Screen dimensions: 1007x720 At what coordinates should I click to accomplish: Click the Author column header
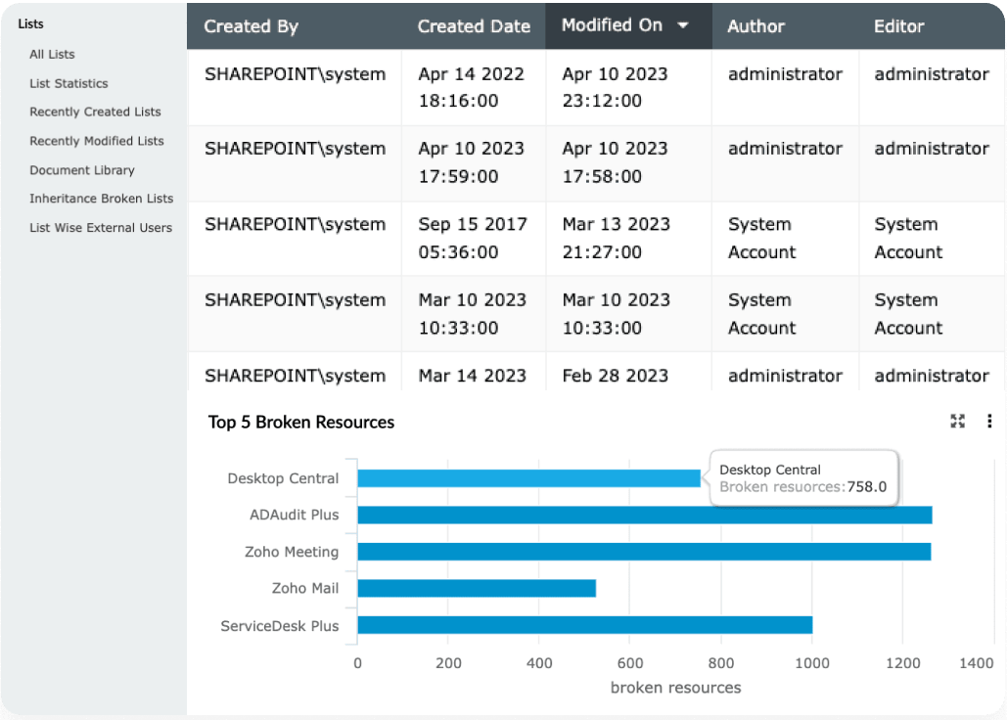(755, 26)
